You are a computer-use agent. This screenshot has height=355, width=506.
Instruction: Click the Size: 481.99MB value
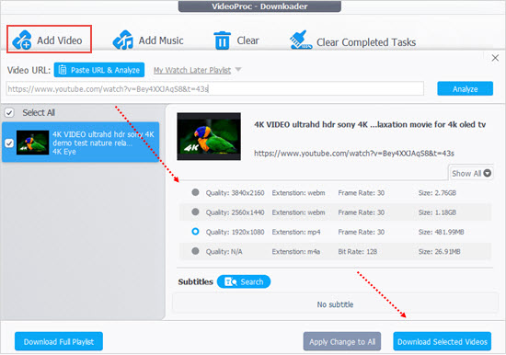(x=441, y=232)
